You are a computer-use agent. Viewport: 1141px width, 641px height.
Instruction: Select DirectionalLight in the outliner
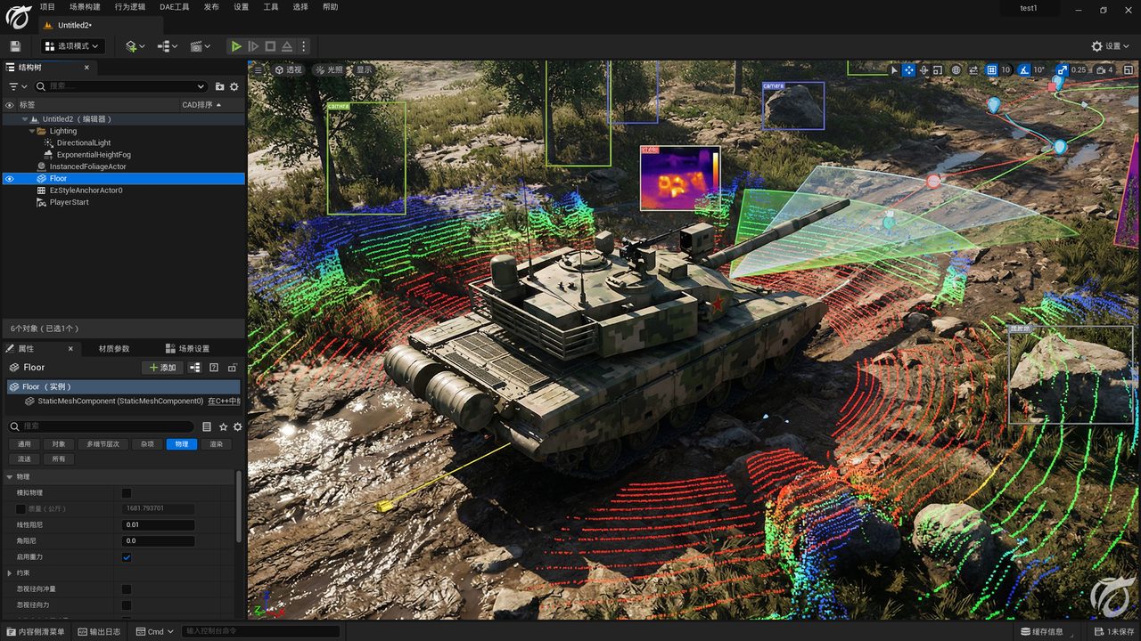pos(84,142)
